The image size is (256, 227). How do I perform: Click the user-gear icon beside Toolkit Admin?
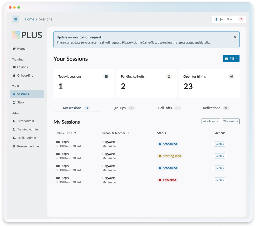tap(14, 138)
